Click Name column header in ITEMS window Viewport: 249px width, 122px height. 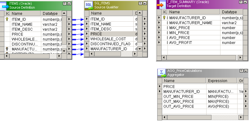click(25, 14)
